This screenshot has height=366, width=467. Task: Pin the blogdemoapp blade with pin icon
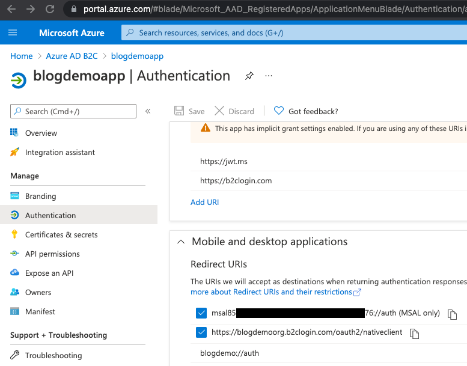coord(249,76)
